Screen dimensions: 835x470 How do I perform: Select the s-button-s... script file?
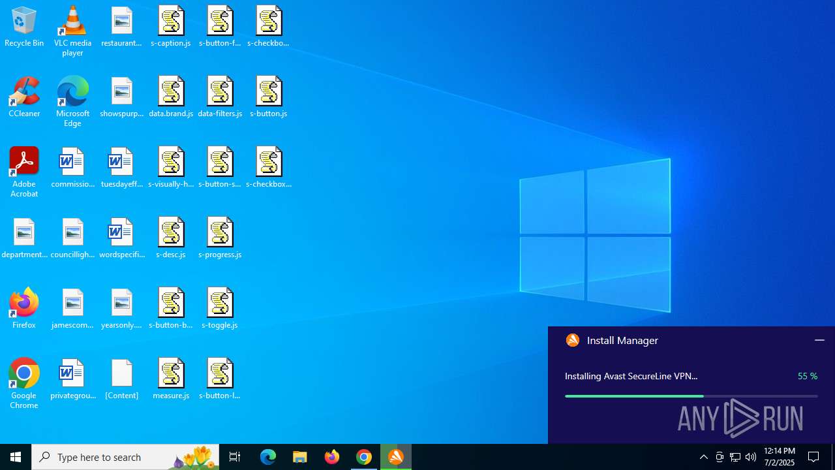coord(220,168)
